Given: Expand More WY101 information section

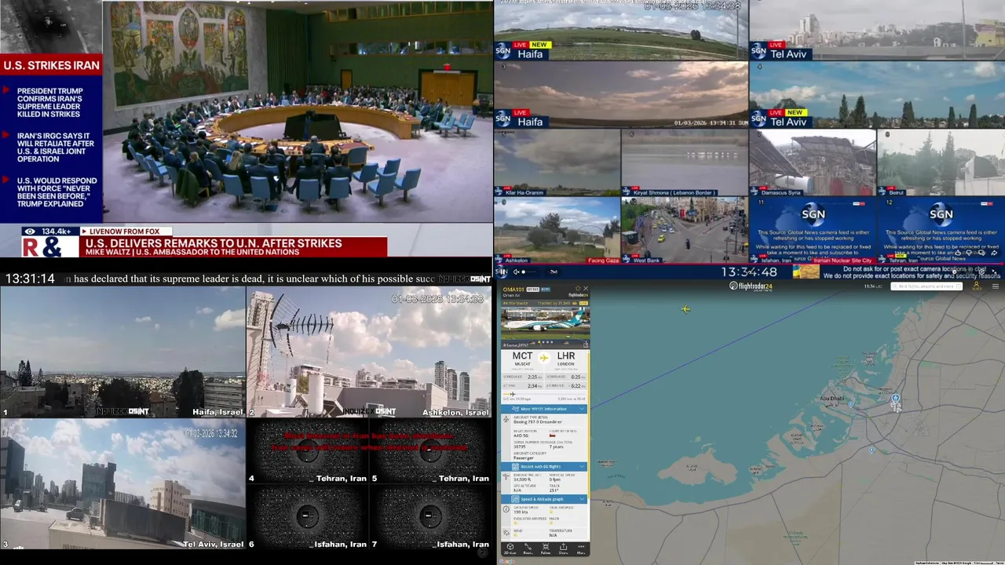Looking at the screenshot, I should (544, 409).
